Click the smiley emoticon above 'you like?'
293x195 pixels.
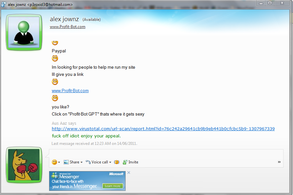coord(55,98)
